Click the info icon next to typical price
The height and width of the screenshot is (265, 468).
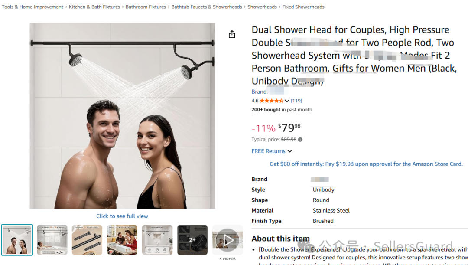tap(300, 140)
